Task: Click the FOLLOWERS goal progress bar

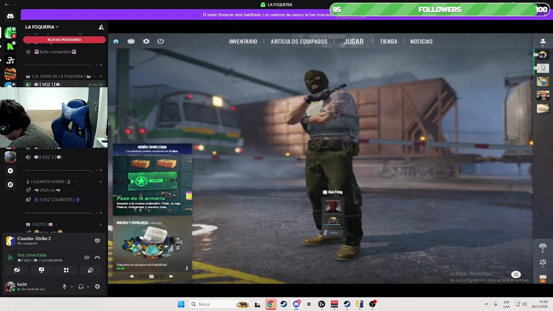Action: (440, 10)
